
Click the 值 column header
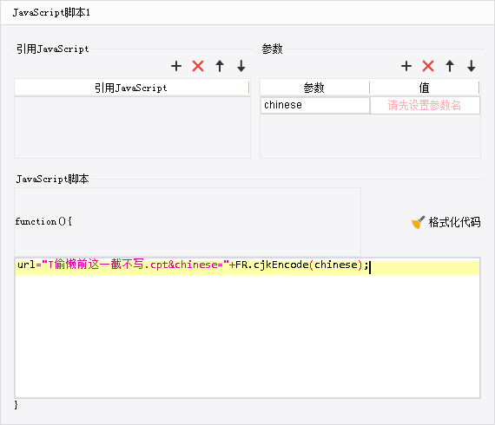(425, 88)
